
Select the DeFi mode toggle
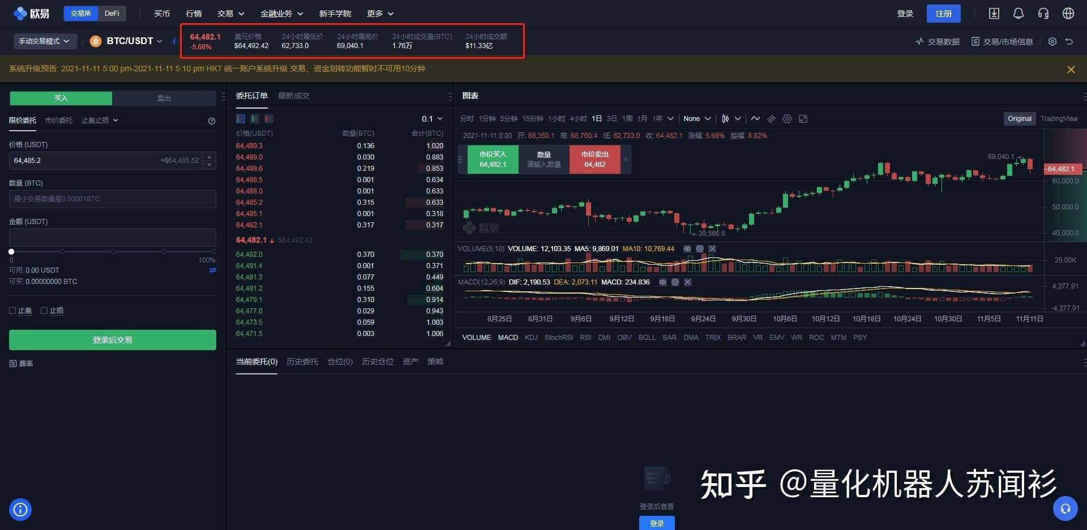pos(112,14)
